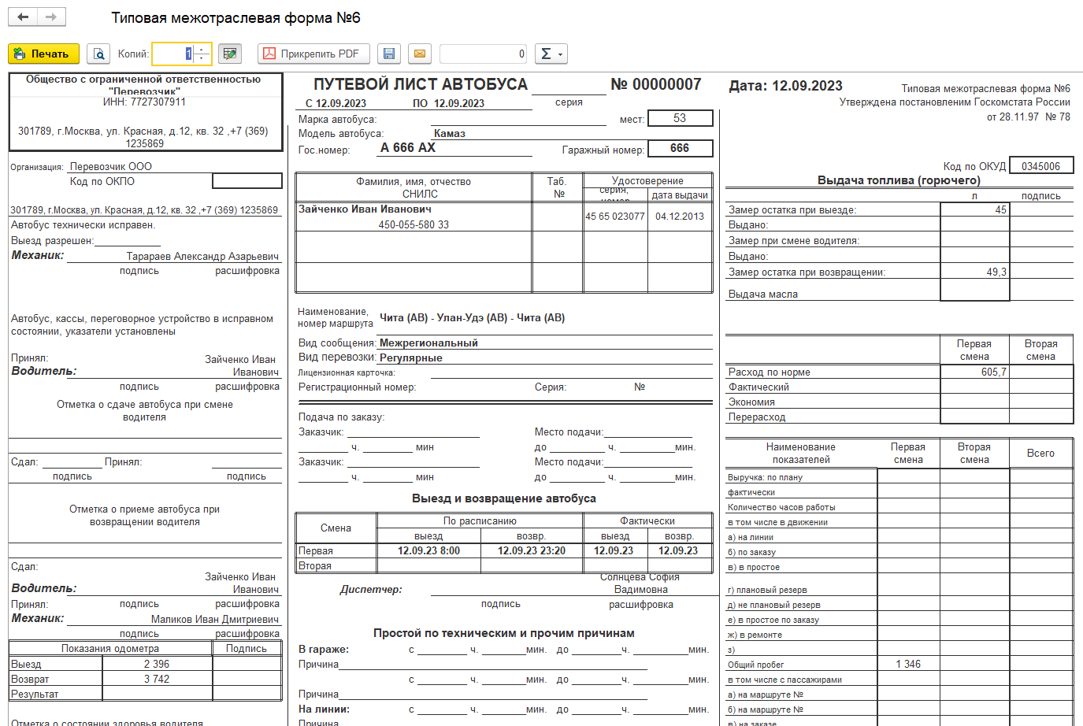Click the back navigation arrow
Viewport: 1083px width, 726px height.
pos(23,17)
